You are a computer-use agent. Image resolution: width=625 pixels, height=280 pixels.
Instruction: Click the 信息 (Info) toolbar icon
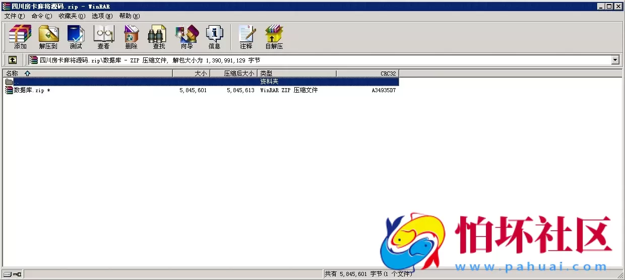(214, 37)
